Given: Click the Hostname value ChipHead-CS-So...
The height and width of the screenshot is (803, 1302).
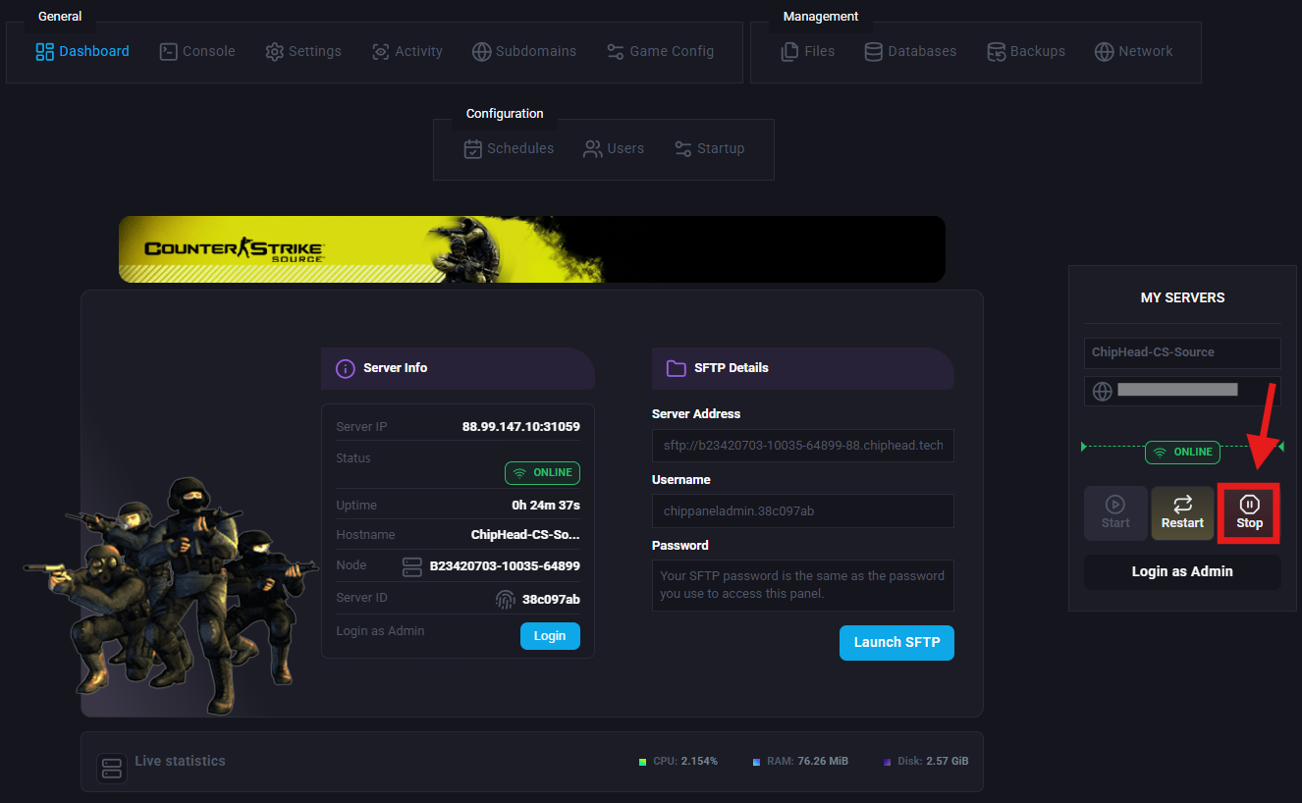Looking at the screenshot, I should [x=525, y=535].
